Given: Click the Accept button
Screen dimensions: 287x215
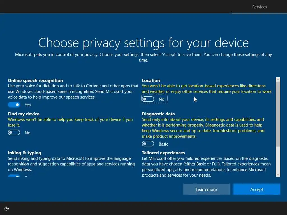Looking at the screenshot, I should click(256, 190).
